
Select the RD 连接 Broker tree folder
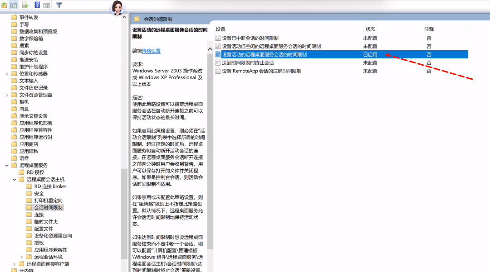point(50,186)
